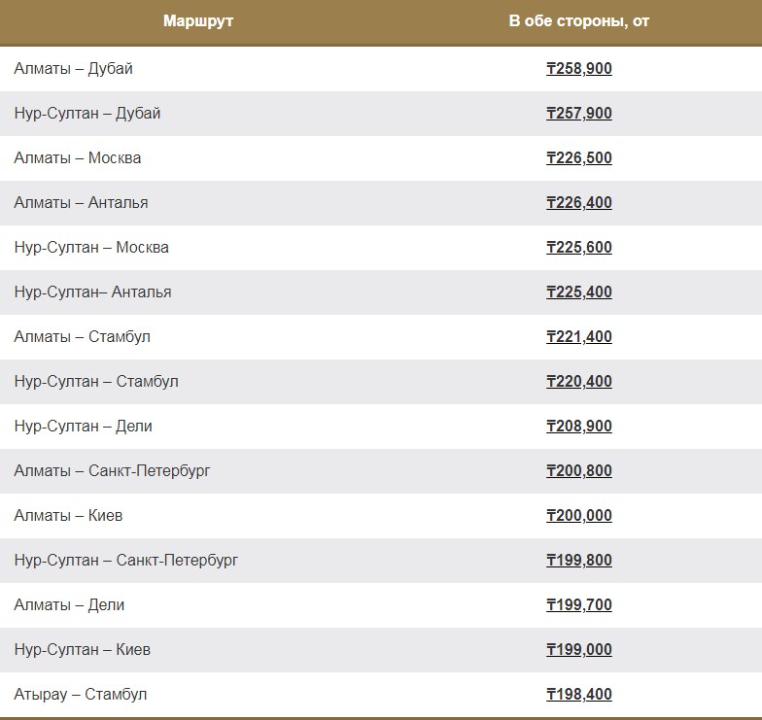
Task: Open the ₸199,800 fare link
Action: (x=579, y=561)
